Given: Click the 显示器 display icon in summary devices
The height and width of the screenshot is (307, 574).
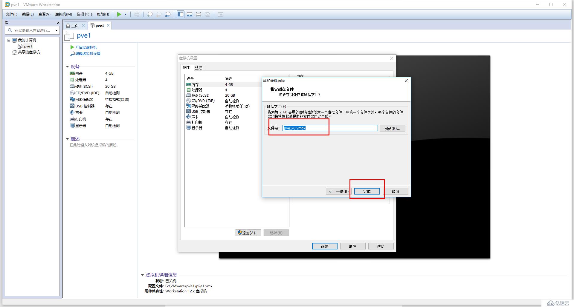Looking at the screenshot, I should pyautogui.click(x=72, y=126).
